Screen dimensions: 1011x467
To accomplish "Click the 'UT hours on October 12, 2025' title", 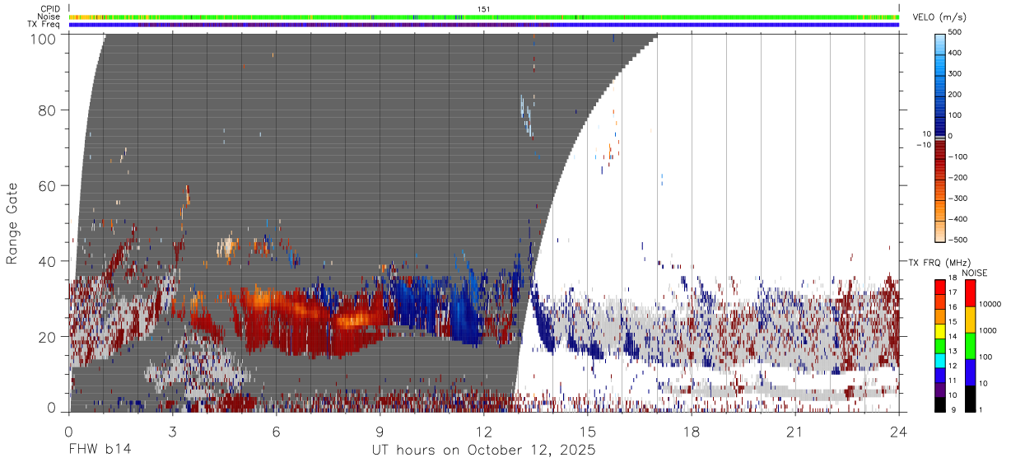I will (x=484, y=451).
